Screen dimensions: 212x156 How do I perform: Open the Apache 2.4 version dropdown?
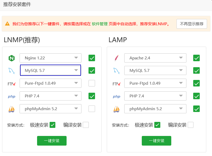tap(155, 58)
